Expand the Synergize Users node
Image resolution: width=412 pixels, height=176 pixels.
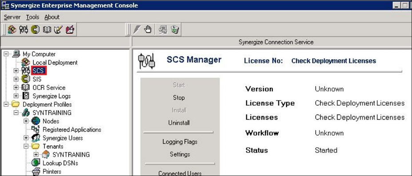[x=26, y=138]
